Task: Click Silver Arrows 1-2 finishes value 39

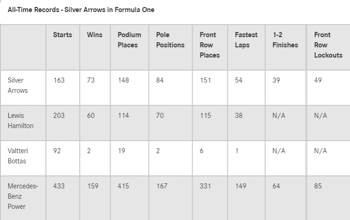Action: (x=276, y=80)
